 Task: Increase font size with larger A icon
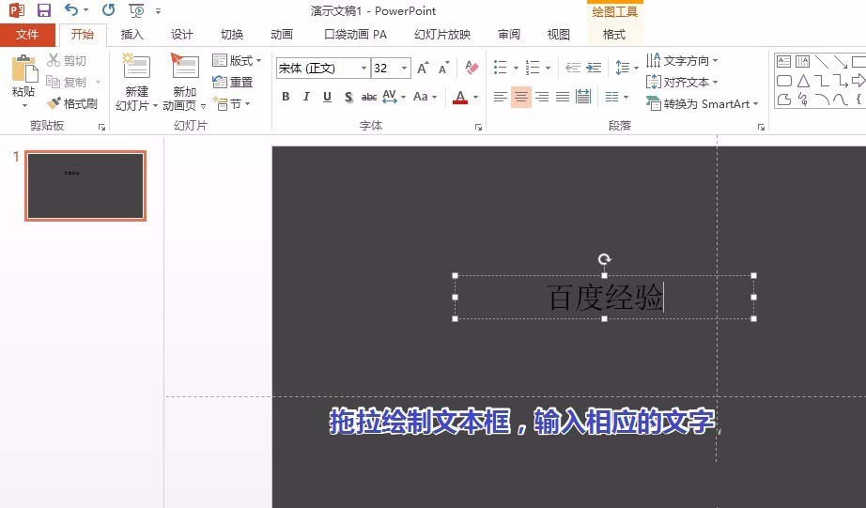[423, 68]
